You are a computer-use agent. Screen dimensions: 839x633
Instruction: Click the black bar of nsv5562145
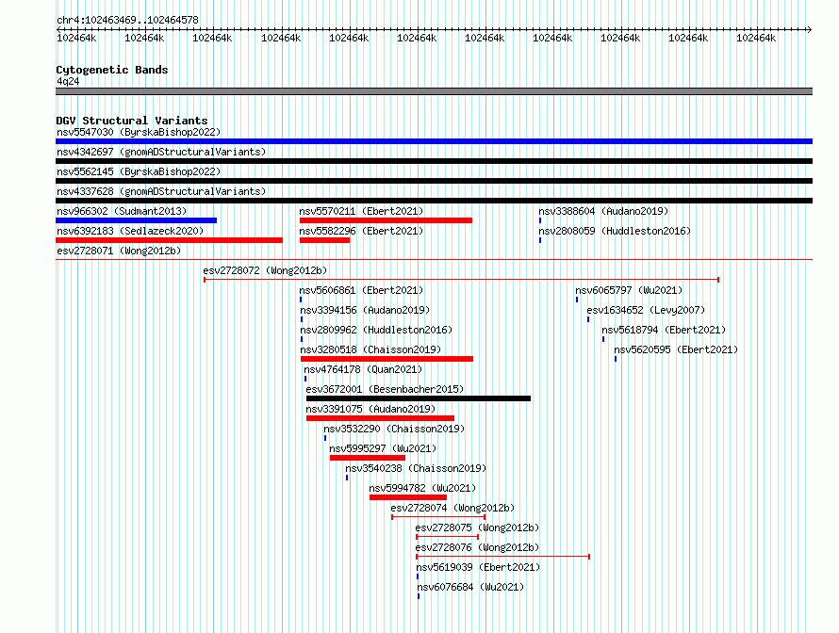point(434,181)
